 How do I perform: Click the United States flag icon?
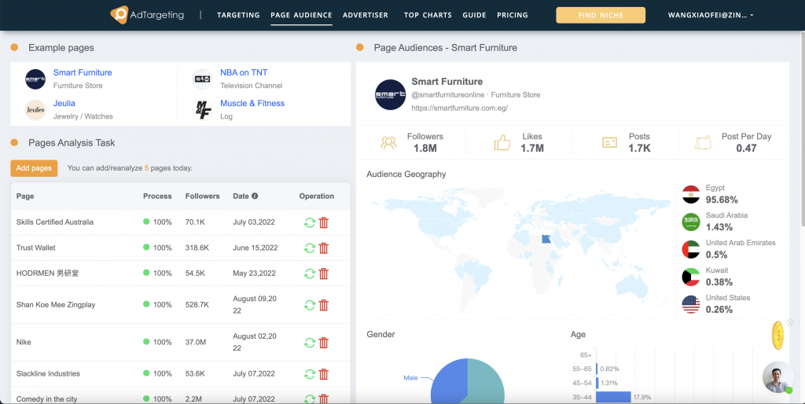(x=691, y=304)
